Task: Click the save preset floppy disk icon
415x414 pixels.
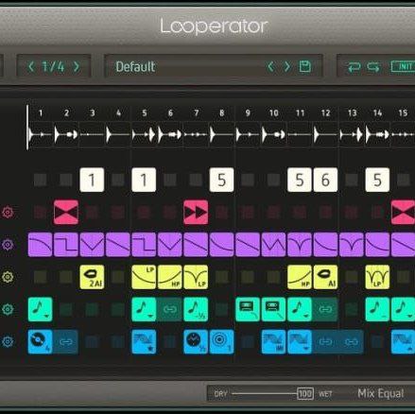Action: (304, 67)
